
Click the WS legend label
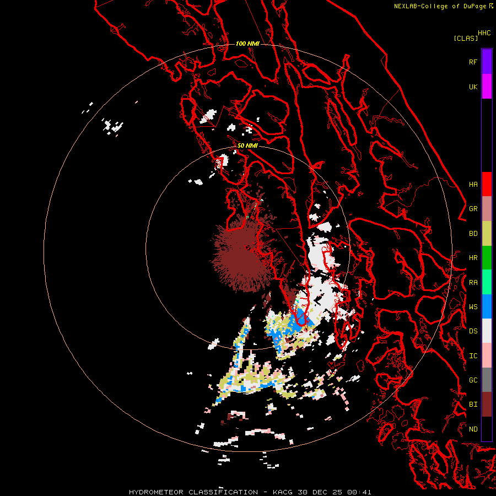coord(473,306)
